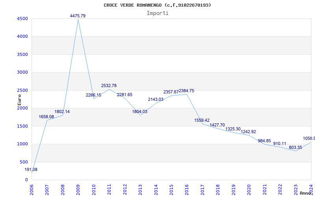
Task: Click the 2006 year label
Action: pos(31,190)
